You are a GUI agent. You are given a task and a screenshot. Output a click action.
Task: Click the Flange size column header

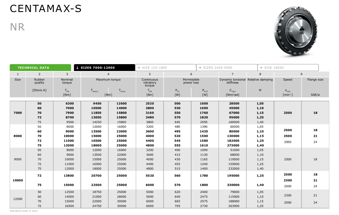point(315,80)
